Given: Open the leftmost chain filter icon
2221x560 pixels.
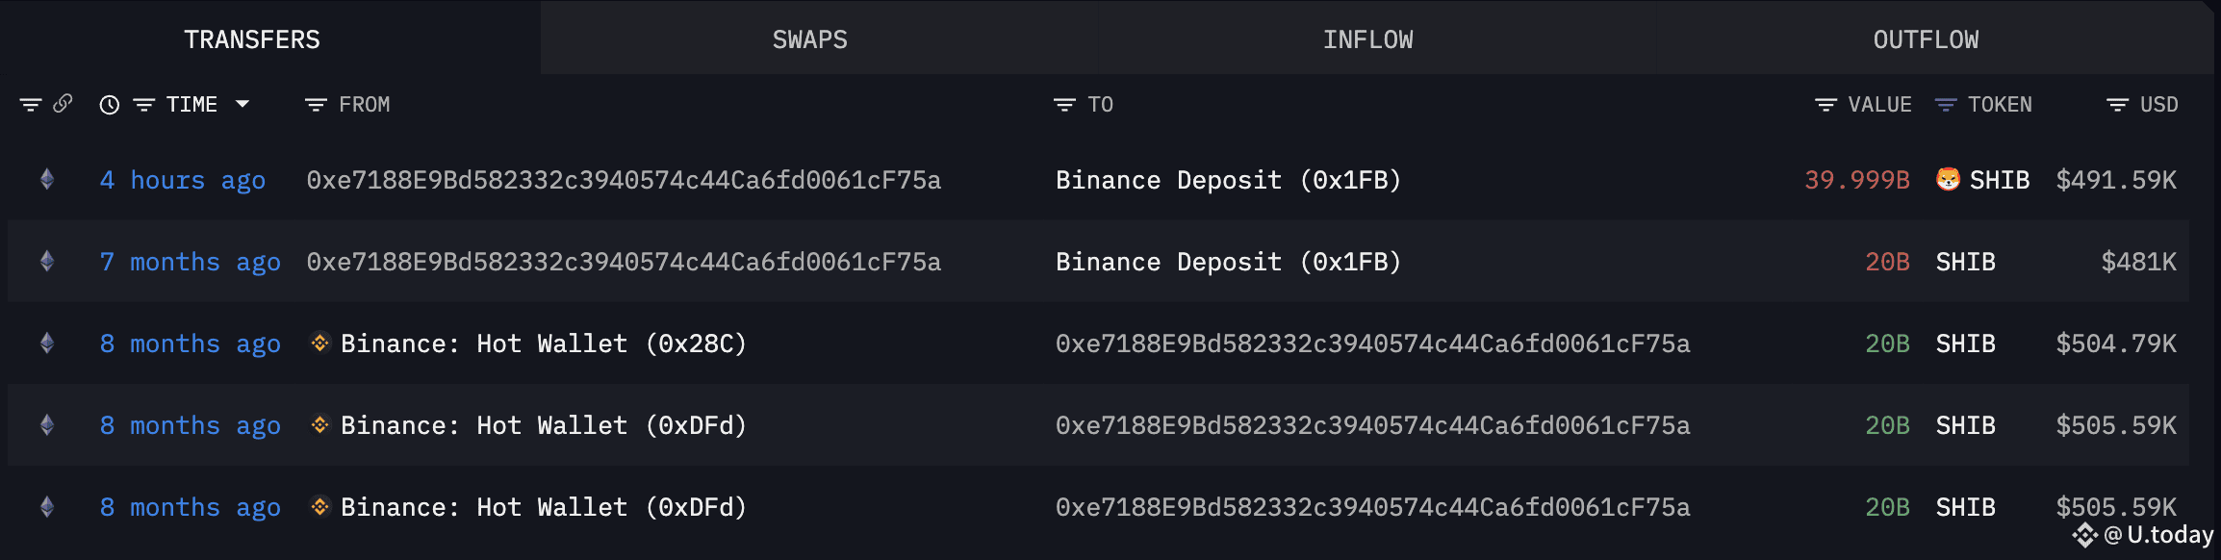Looking at the screenshot, I should point(31,105).
